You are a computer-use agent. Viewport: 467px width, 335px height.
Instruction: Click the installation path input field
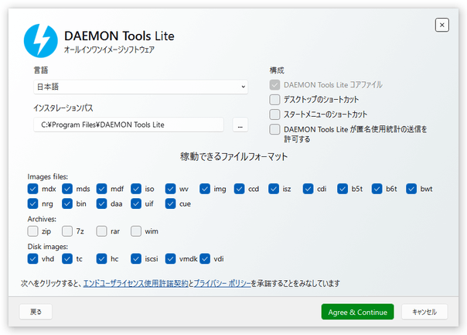click(128, 125)
